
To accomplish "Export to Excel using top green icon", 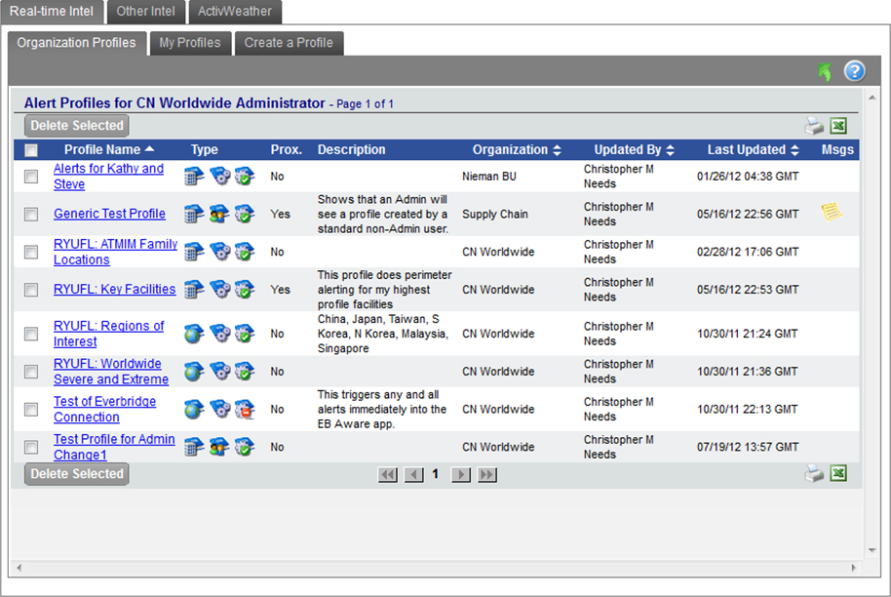I will click(838, 126).
